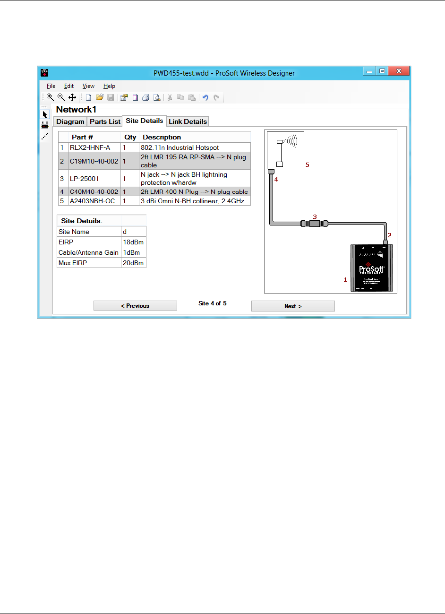Click the ProSoft app icon in title bar

coord(44,73)
